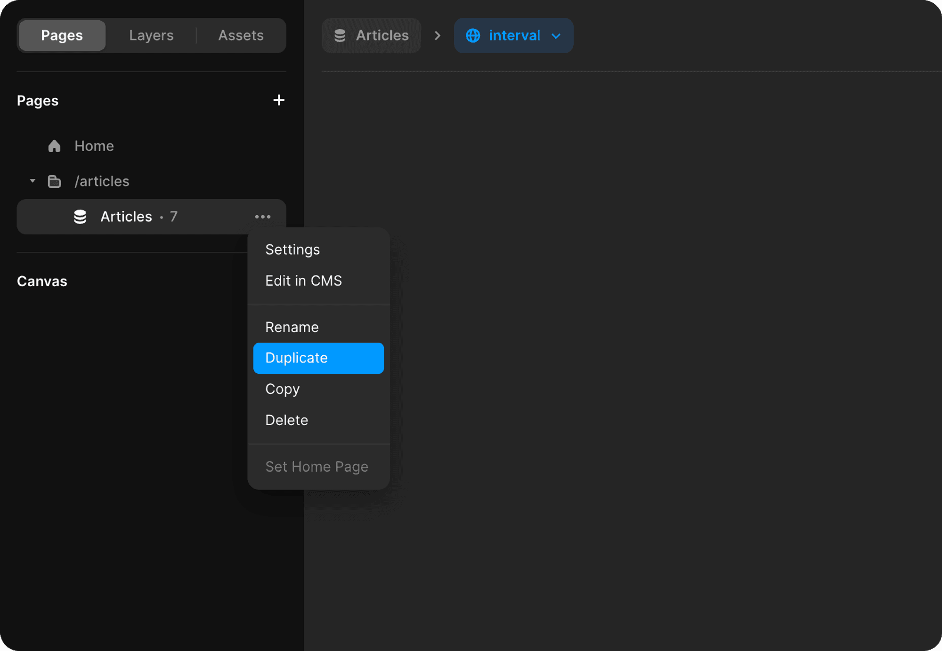Select the Pages tab

(x=62, y=35)
